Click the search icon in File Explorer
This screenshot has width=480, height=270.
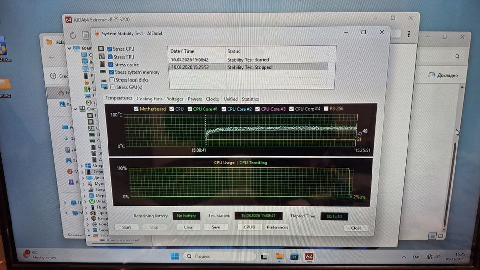click(457, 56)
